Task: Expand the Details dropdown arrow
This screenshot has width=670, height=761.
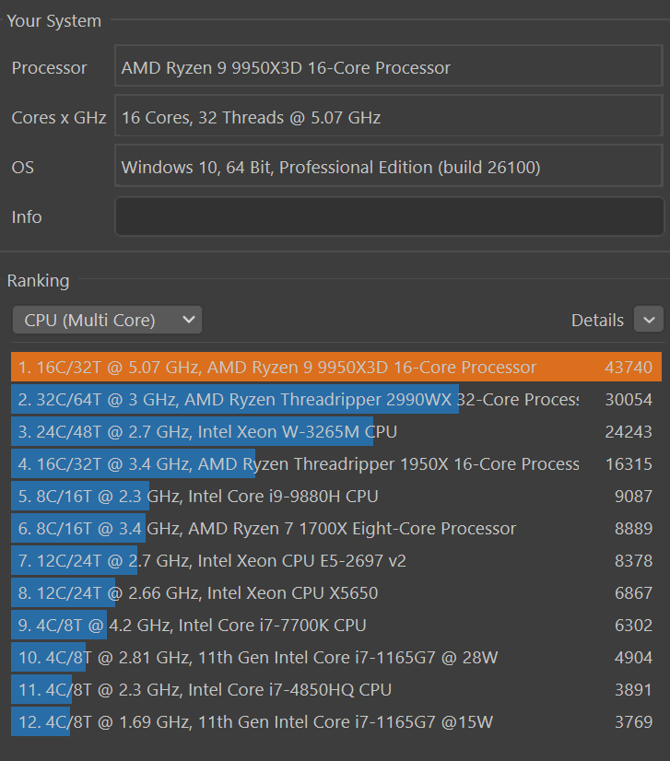Action: tap(649, 320)
